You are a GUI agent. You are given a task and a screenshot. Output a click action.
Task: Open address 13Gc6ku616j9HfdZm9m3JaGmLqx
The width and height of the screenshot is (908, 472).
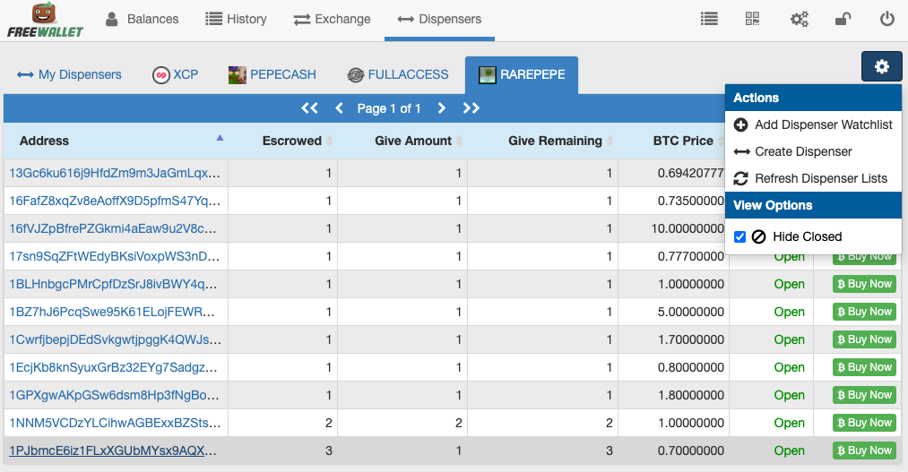[115, 173]
